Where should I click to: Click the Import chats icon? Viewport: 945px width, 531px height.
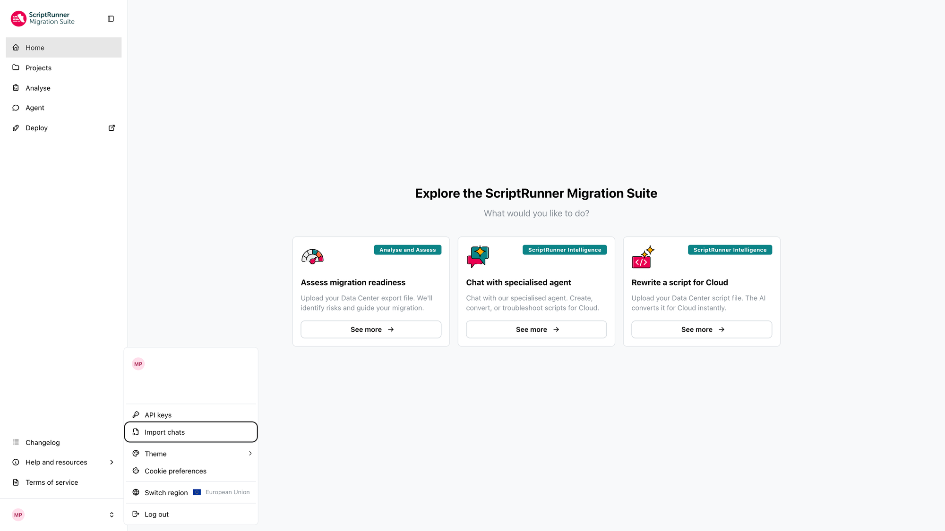coord(136,432)
